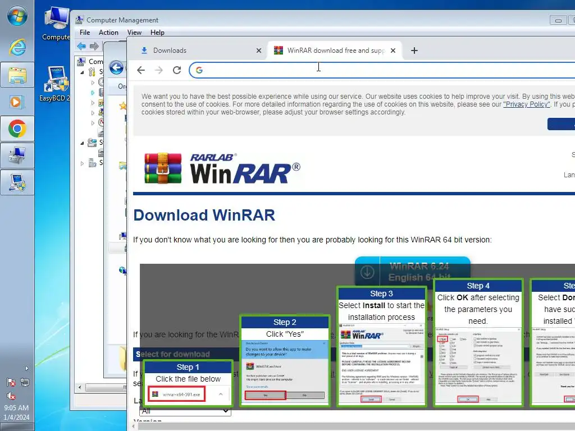
Task: Click Back arrow in Computer Management toolbar
Action: pos(81,46)
